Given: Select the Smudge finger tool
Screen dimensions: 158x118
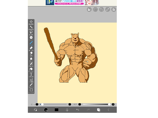Looking at the screenshot, I should pos(31,53).
